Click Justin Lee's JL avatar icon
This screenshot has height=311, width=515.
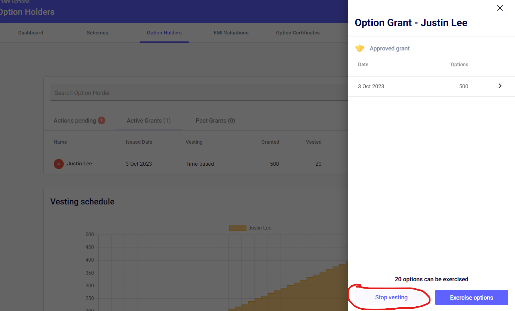coord(59,164)
